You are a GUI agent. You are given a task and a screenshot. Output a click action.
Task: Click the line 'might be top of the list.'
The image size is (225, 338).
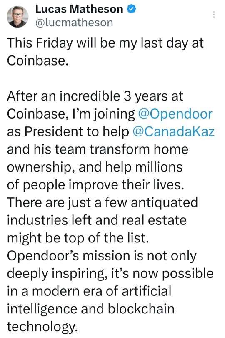pos(78,238)
